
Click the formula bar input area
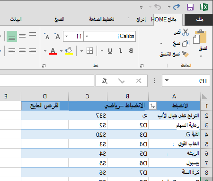47,81
